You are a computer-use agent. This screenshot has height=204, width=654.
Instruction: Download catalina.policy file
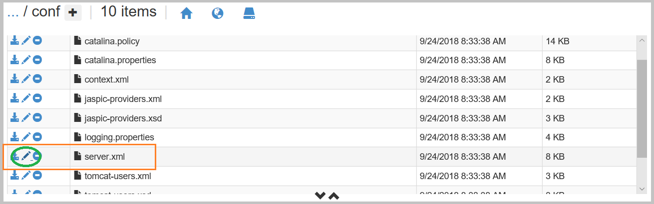[15, 41]
